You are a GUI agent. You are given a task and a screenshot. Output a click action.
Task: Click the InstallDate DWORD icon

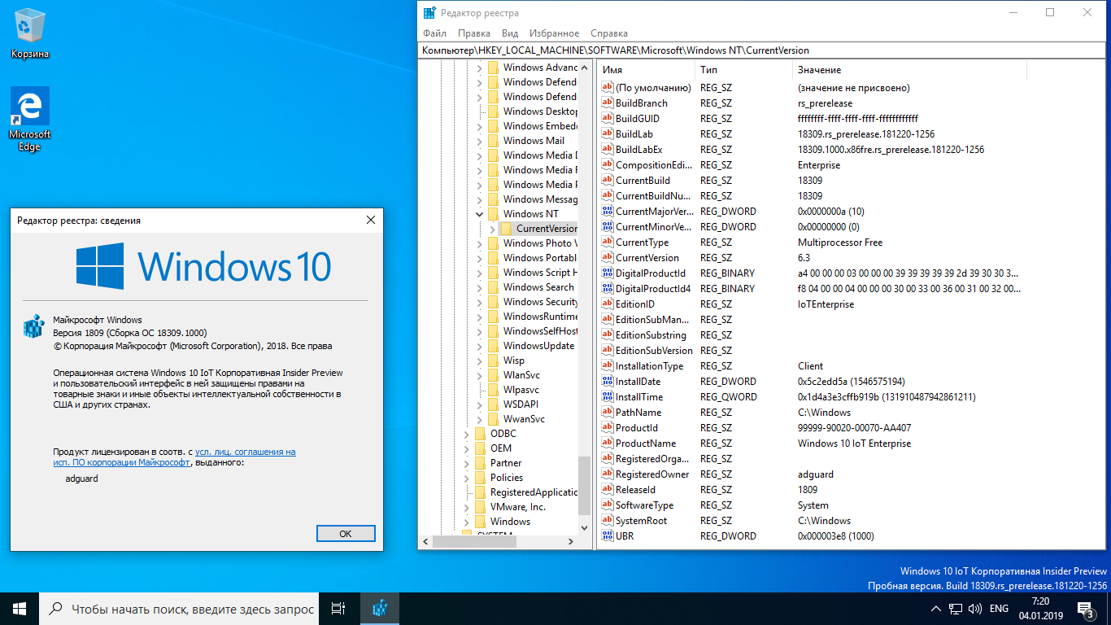pos(608,381)
